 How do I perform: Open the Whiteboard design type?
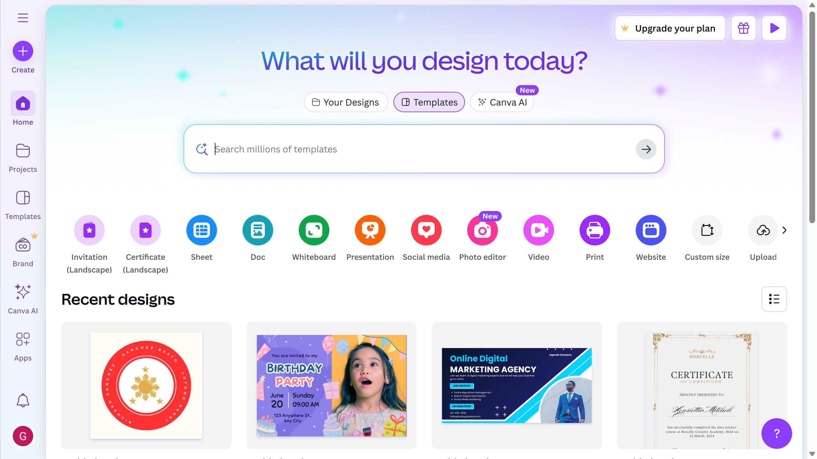click(314, 230)
